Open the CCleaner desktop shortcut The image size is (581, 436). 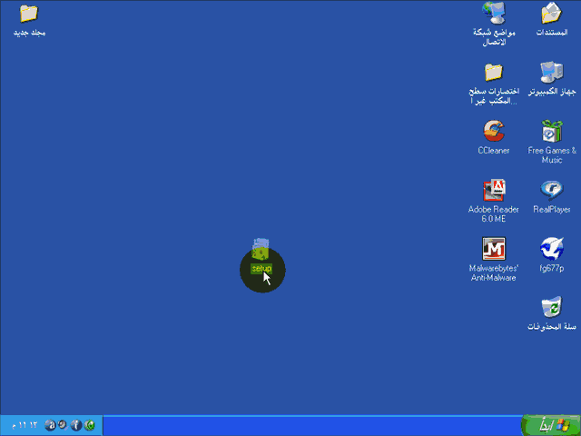coord(494,132)
